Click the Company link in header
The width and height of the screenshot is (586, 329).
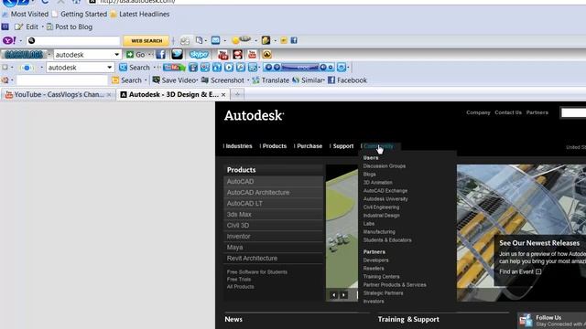(478, 112)
